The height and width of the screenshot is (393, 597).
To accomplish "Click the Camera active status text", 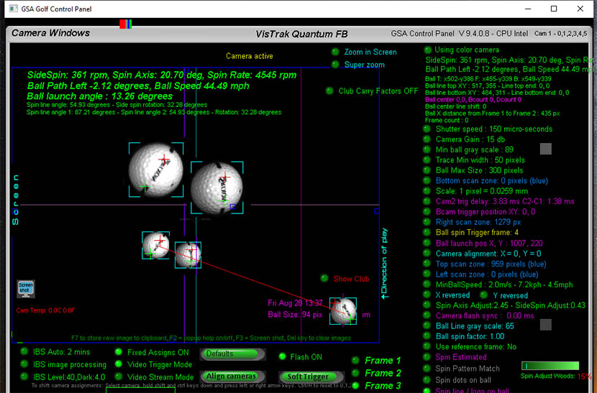I will click(x=250, y=56).
